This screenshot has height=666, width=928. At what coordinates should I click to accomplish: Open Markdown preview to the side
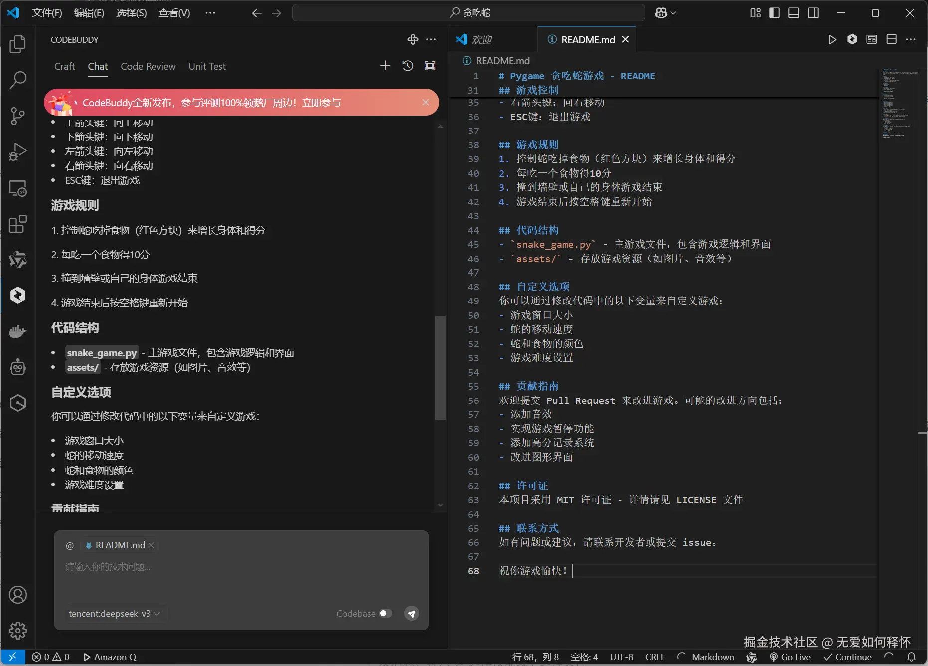pos(872,39)
